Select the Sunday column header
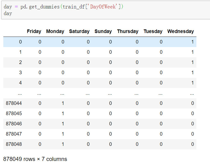This screenshot has width=210, height=163. tap(103, 31)
